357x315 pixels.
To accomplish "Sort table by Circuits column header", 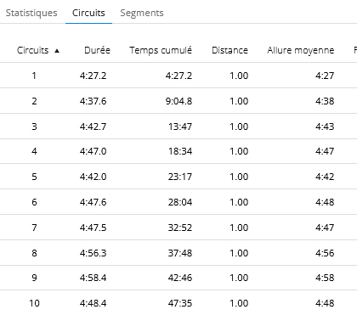I will [33, 50].
